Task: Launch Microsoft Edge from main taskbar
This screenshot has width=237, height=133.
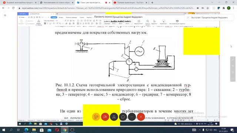Action: 26,130
